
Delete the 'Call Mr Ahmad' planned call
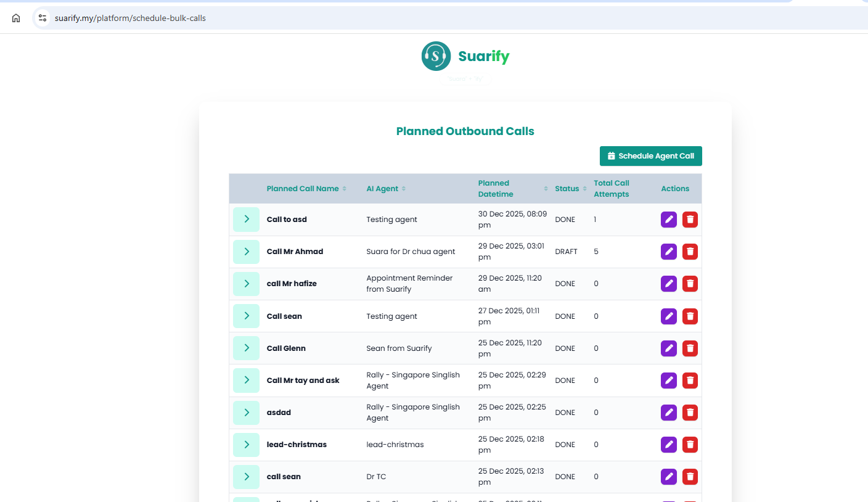[690, 252]
